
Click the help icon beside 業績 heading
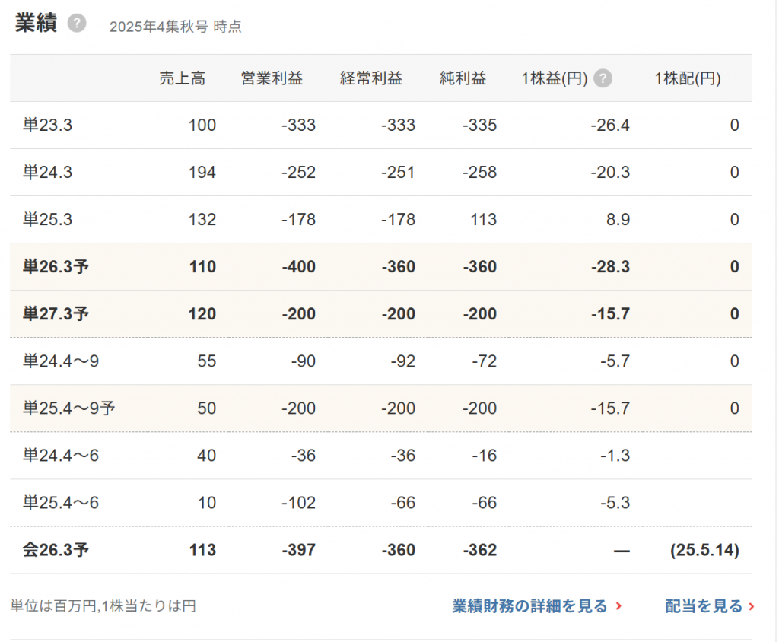[x=76, y=24]
